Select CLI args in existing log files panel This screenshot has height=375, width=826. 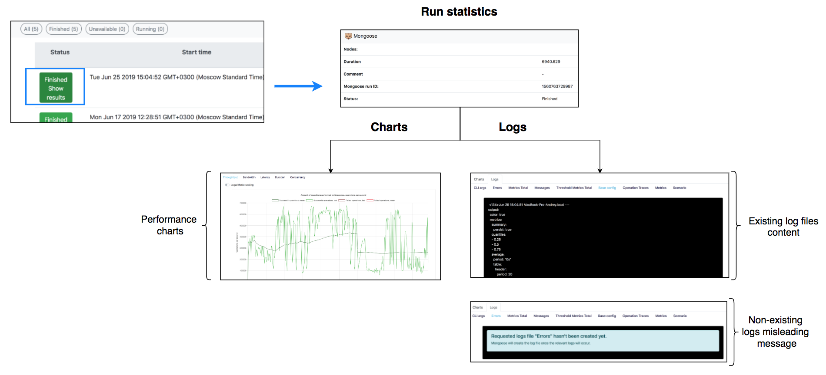point(480,188)
